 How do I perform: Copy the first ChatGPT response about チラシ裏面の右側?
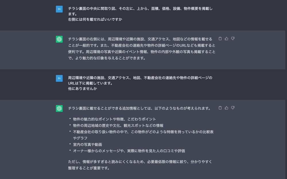point(220,39)
